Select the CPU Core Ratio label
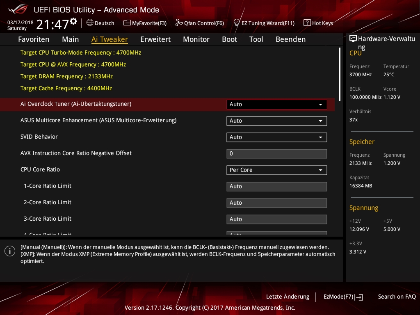Image resolution: width=420 pixels, height=315 pixels. click(40, 169)
